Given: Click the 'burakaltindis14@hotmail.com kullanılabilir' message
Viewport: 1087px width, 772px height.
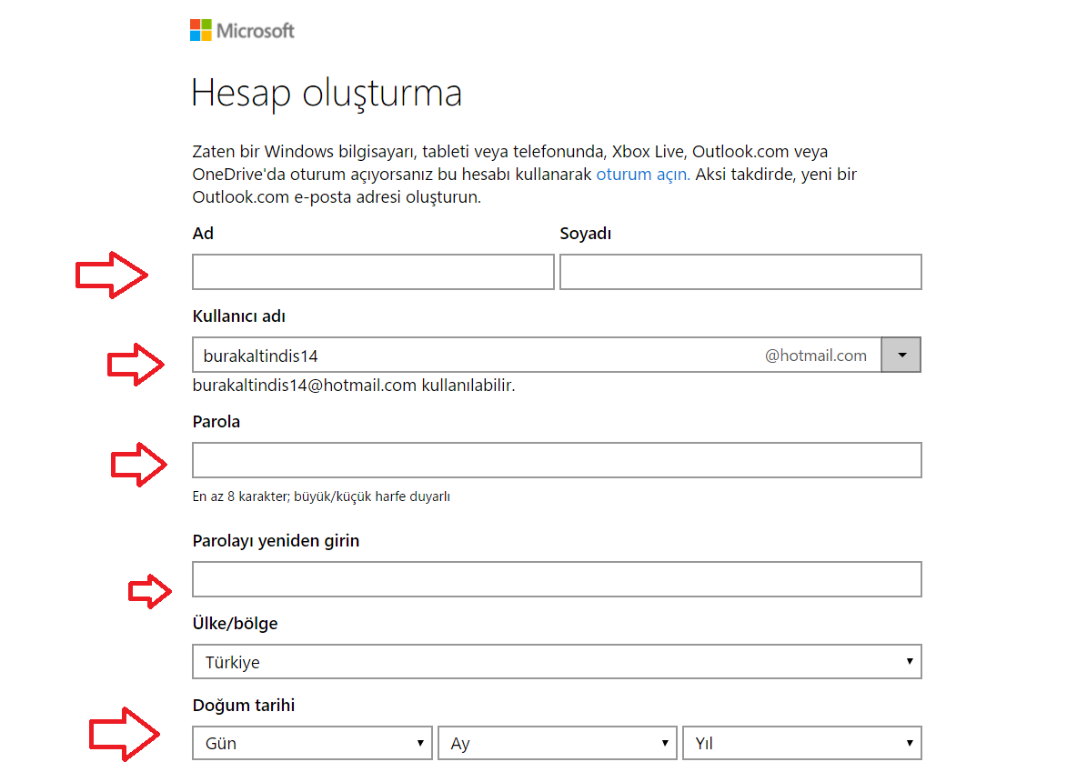Looking at the screenshot, I should [x=354, y=386].
